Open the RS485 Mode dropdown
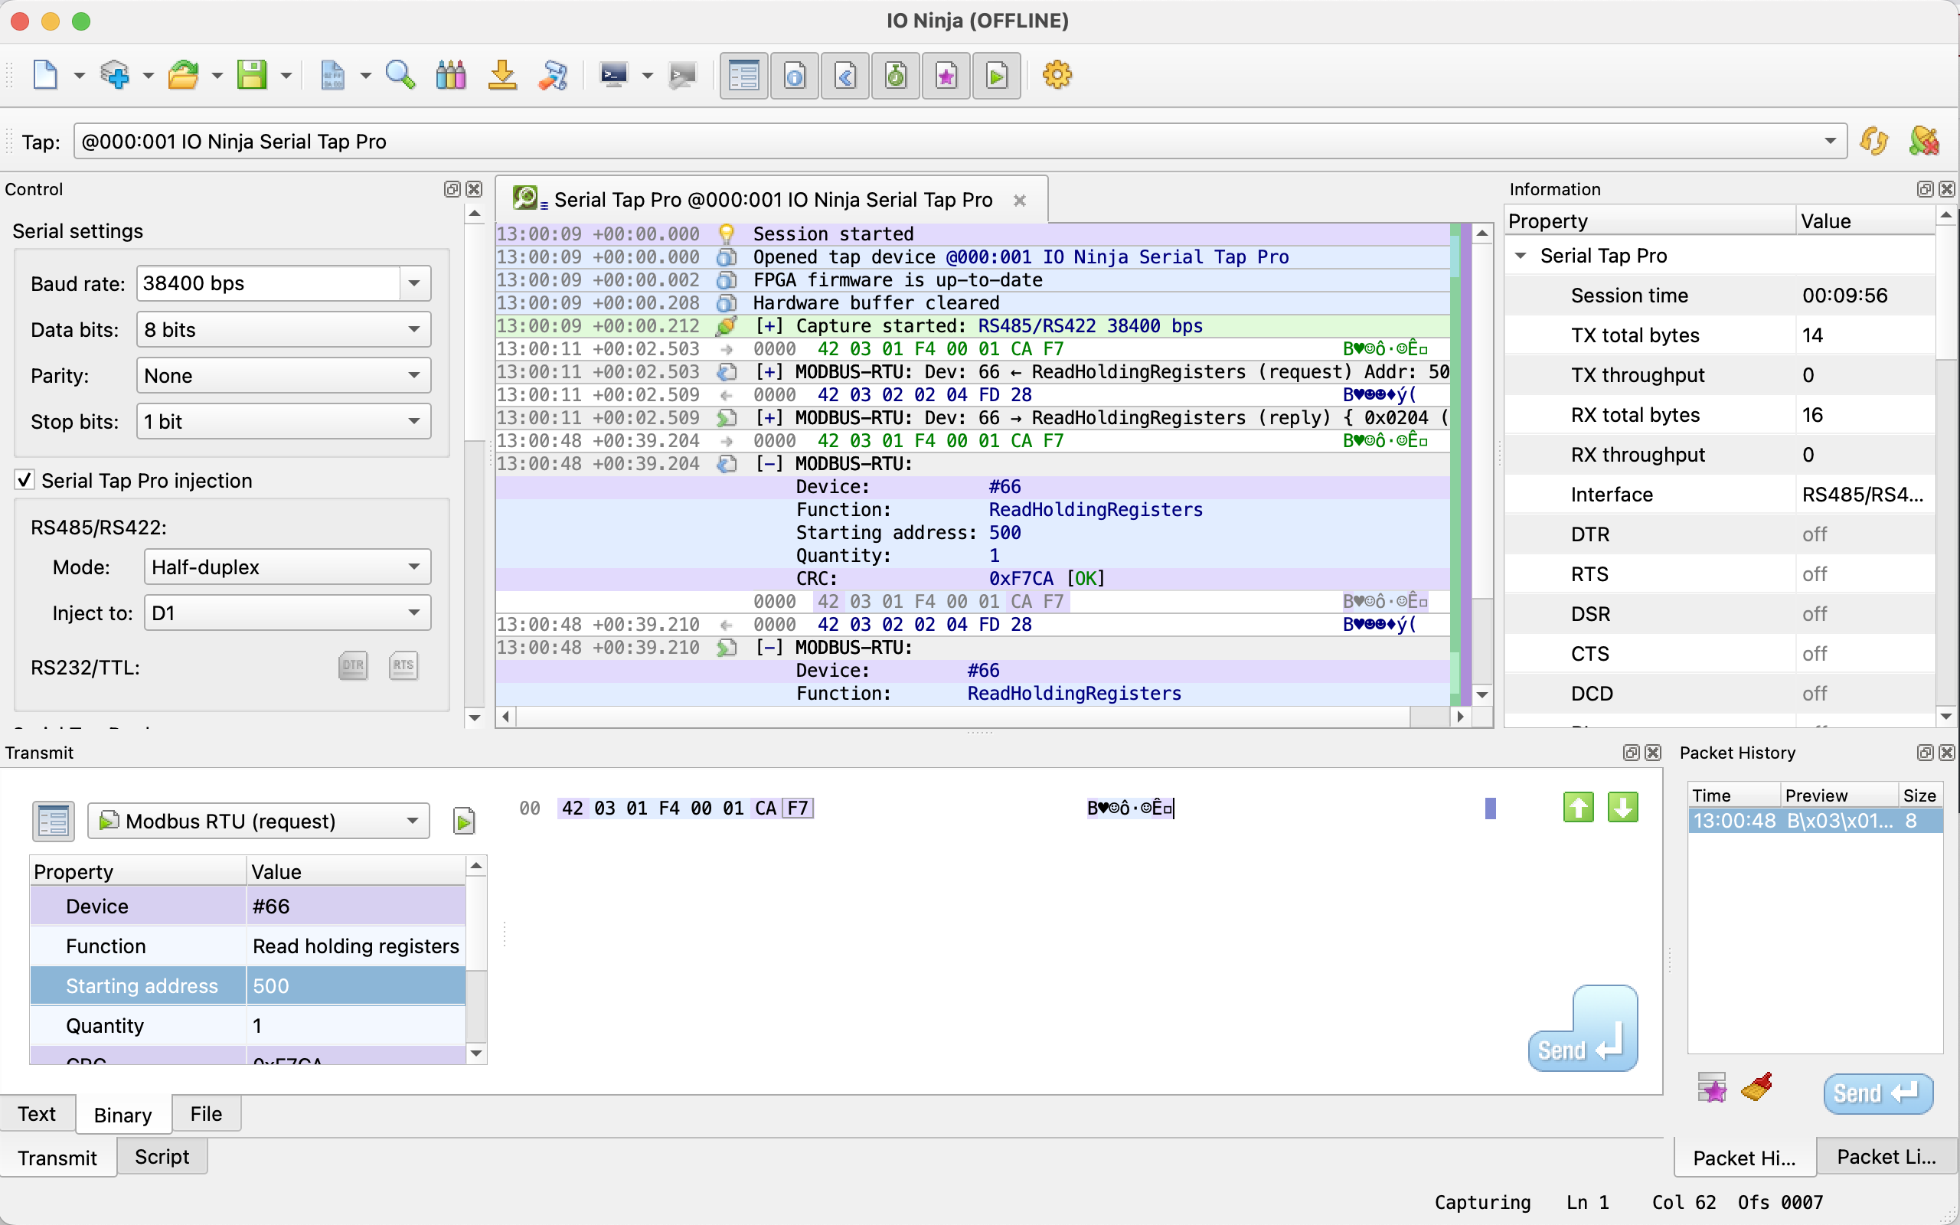This screenshot has height=1225, width=1960. [x=288, y=567]
